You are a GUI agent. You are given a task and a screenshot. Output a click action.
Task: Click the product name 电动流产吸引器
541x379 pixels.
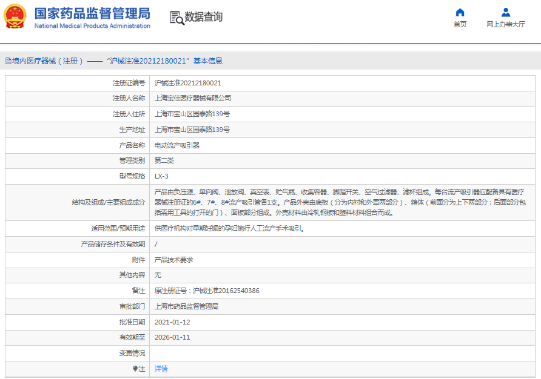(x=177, y=145)
